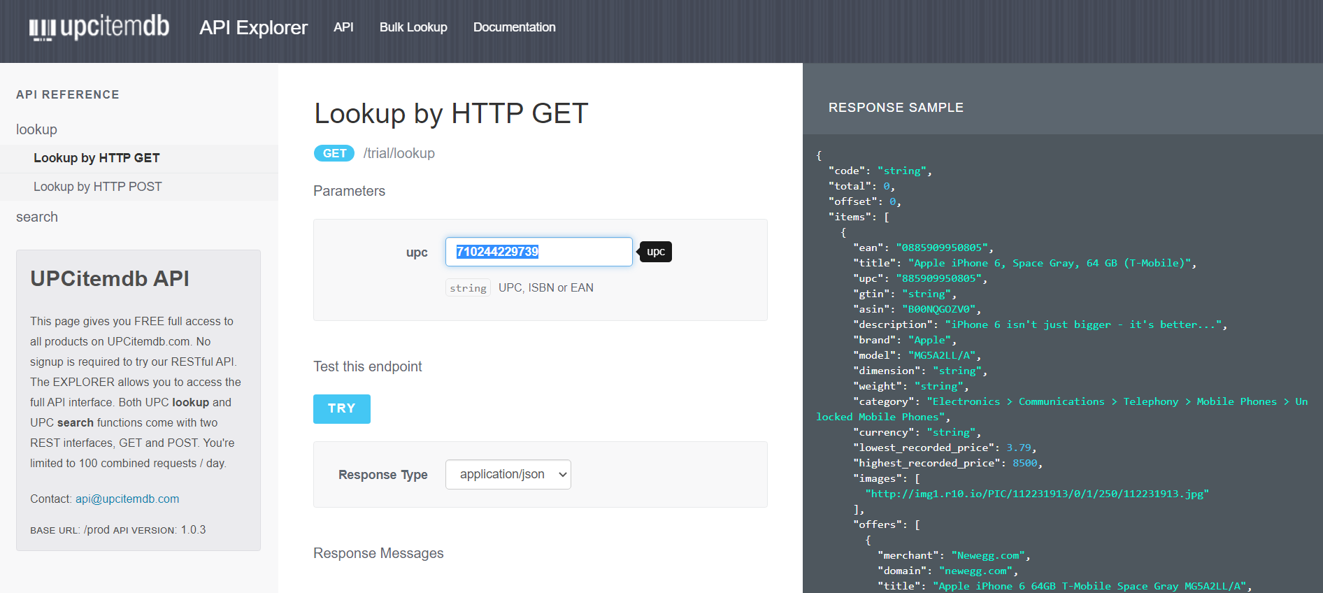Click the "Electronics > Communications" category value
This screenshot has height=593, width=1323.
tap(1061, 409)
